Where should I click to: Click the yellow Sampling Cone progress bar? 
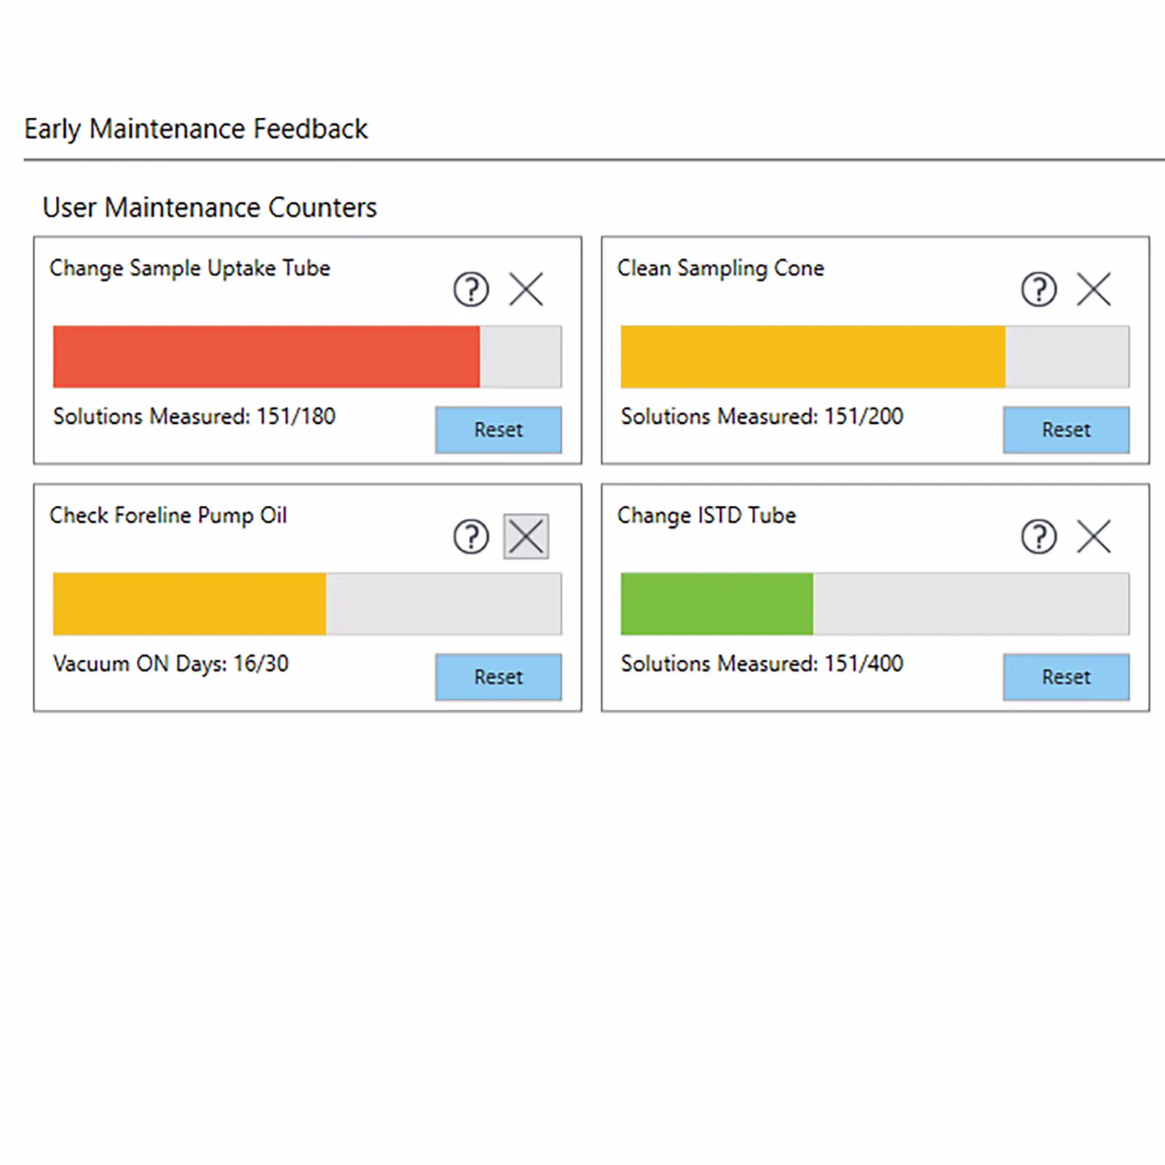click(813, 357)
